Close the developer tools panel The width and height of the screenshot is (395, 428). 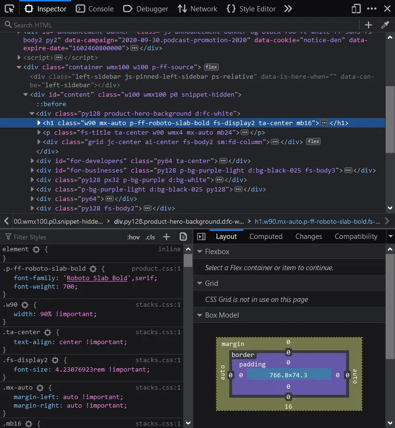387,9
